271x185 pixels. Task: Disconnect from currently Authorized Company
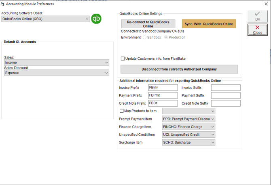pos(179,69)
